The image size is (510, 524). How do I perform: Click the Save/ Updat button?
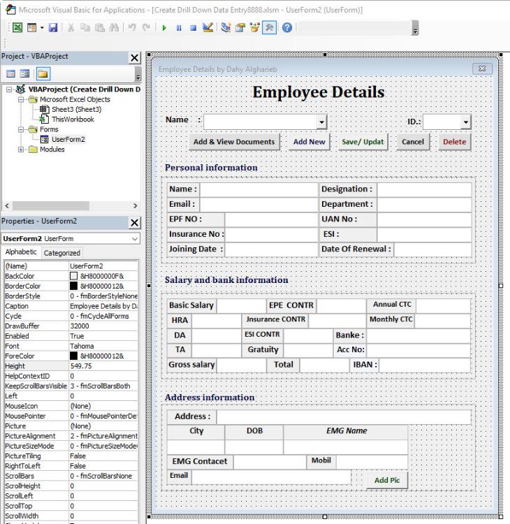[363, 142]
